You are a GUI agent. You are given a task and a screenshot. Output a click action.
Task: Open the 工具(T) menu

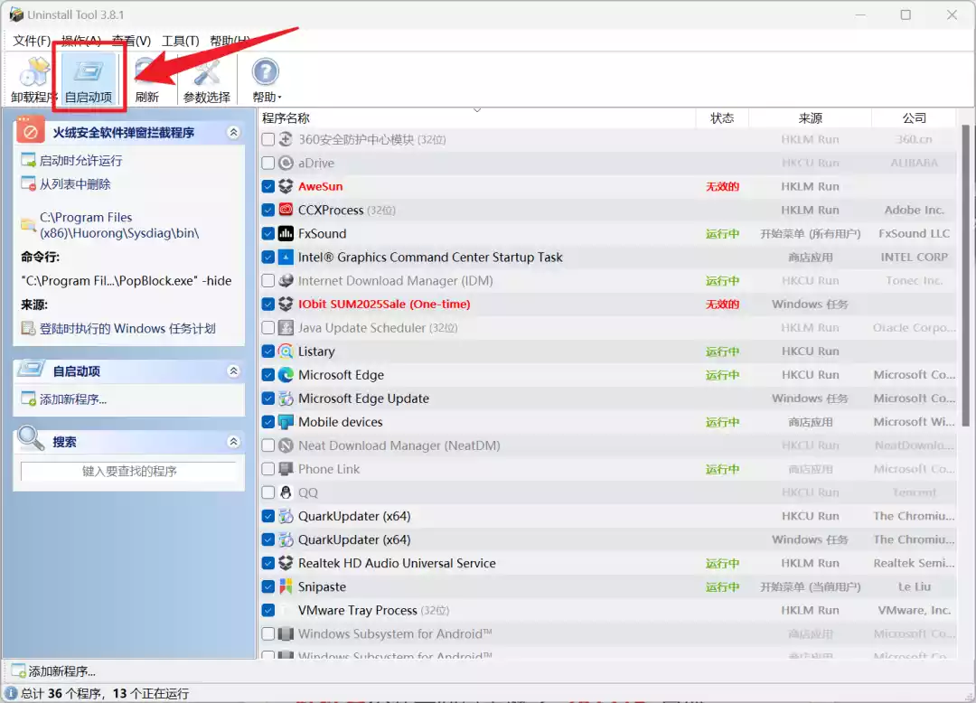click(180, 42)
